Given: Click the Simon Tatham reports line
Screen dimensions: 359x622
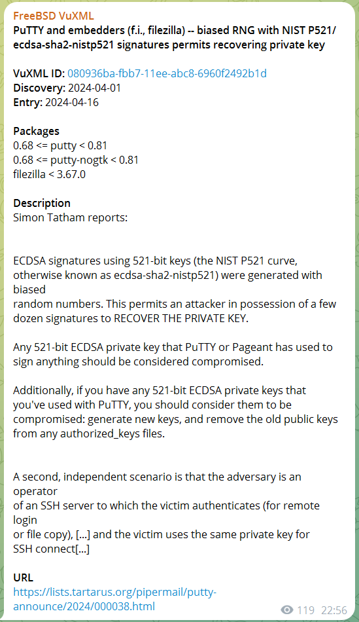Looking at the screenshot, I should click(70, 217).
